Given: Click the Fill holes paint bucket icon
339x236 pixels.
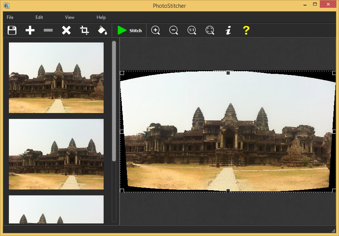Looking at the screenshot, I should 103,30.
